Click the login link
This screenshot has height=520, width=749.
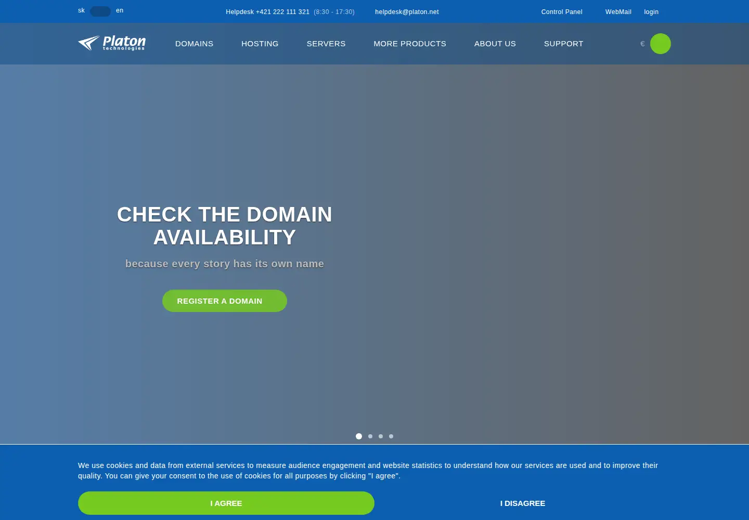(651, 12)
